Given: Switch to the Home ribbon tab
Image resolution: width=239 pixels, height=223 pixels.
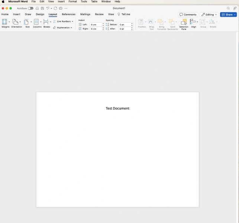Looking at the screenshot, I should click(x=5, y=14).
